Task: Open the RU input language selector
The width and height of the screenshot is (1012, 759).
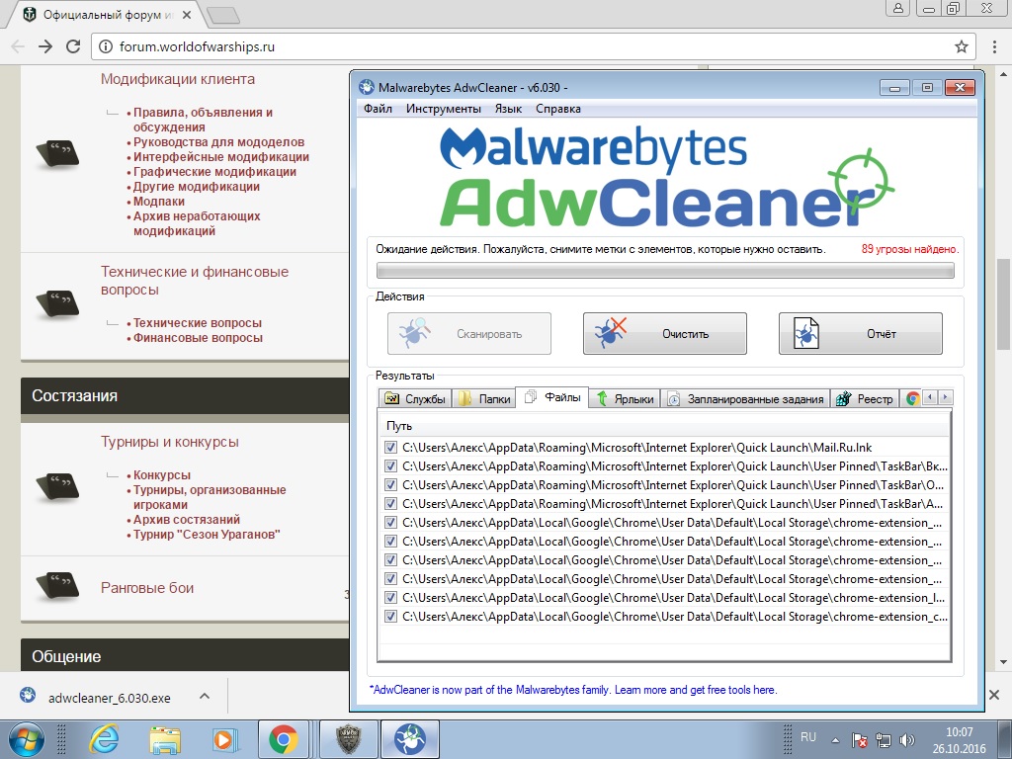Action: 808,737
